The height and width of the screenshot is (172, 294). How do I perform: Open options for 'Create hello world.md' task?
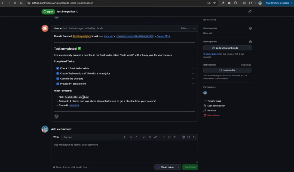coord(194,74)
